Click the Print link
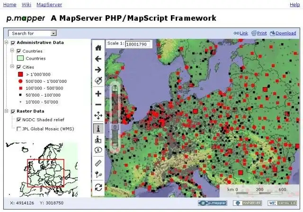Screen dimensions: 303x212 [259, 33]
